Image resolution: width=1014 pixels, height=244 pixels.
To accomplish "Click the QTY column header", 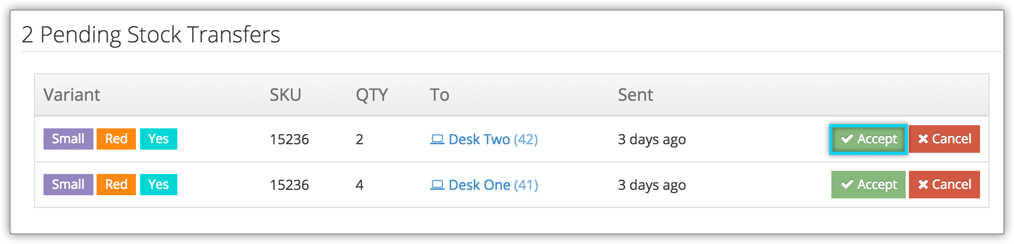I will (x=372, y=95).
